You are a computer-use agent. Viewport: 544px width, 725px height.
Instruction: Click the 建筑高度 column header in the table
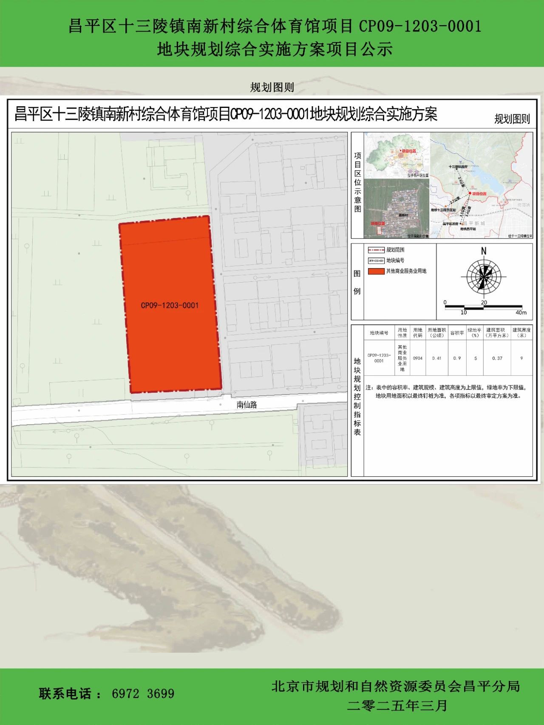pos(521,332)
